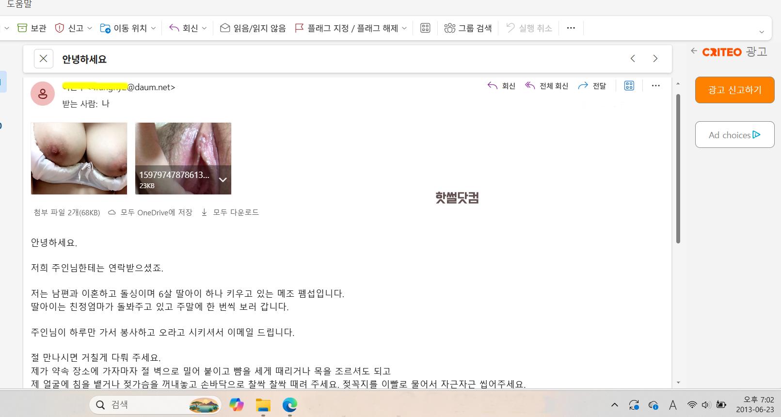The image size is (781, 417).
Task: Toggle the flag with 플래그 지정 / 플래그 해제
Action: [347, 28]
